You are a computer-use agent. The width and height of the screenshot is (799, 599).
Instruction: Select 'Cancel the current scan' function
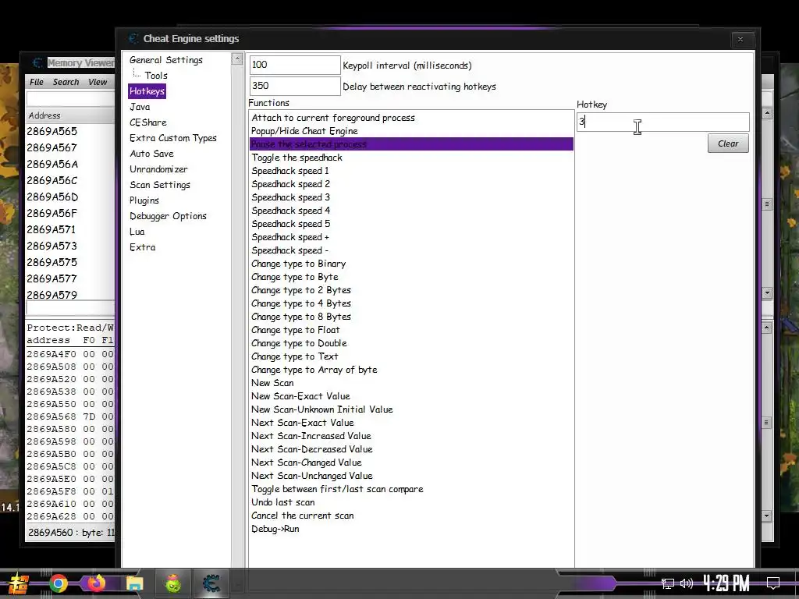click(411, 515)
